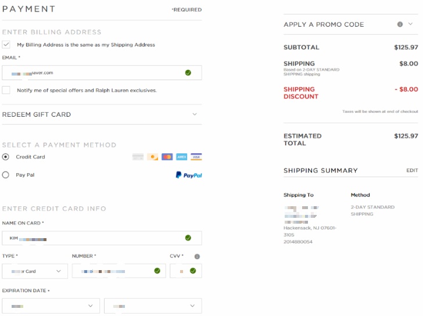
Task: Click the card Number input field
Action: click(x=119, y=271)
